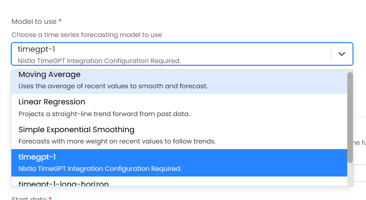Select the highlighted timegpt-1 list option

click(37, 157)
